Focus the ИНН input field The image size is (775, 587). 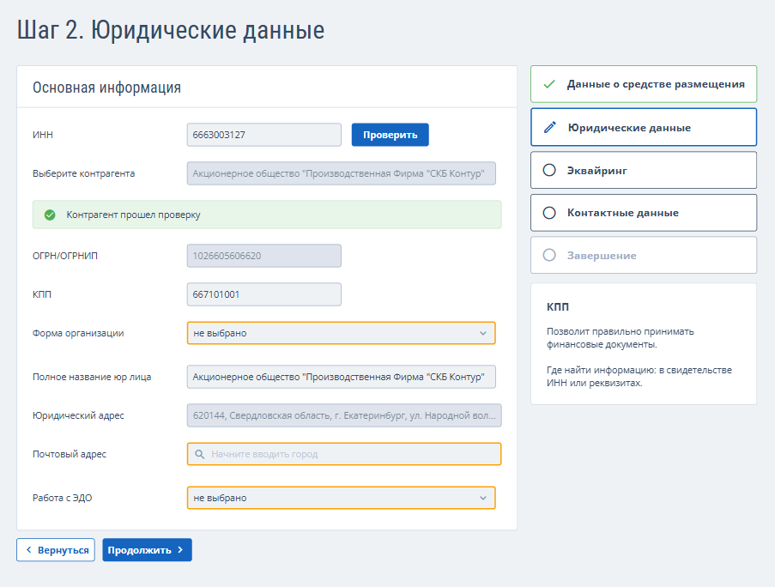pyautogui.click(x=263, y=135)
